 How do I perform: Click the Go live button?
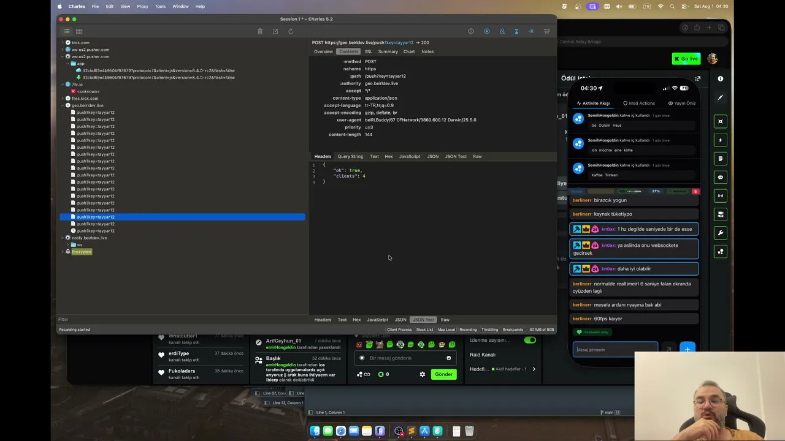[686, 59]
